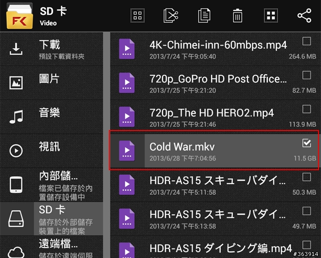Click the filled grid selection icon
The width and height of the screenshot is (321, 258).
point(271,16)
